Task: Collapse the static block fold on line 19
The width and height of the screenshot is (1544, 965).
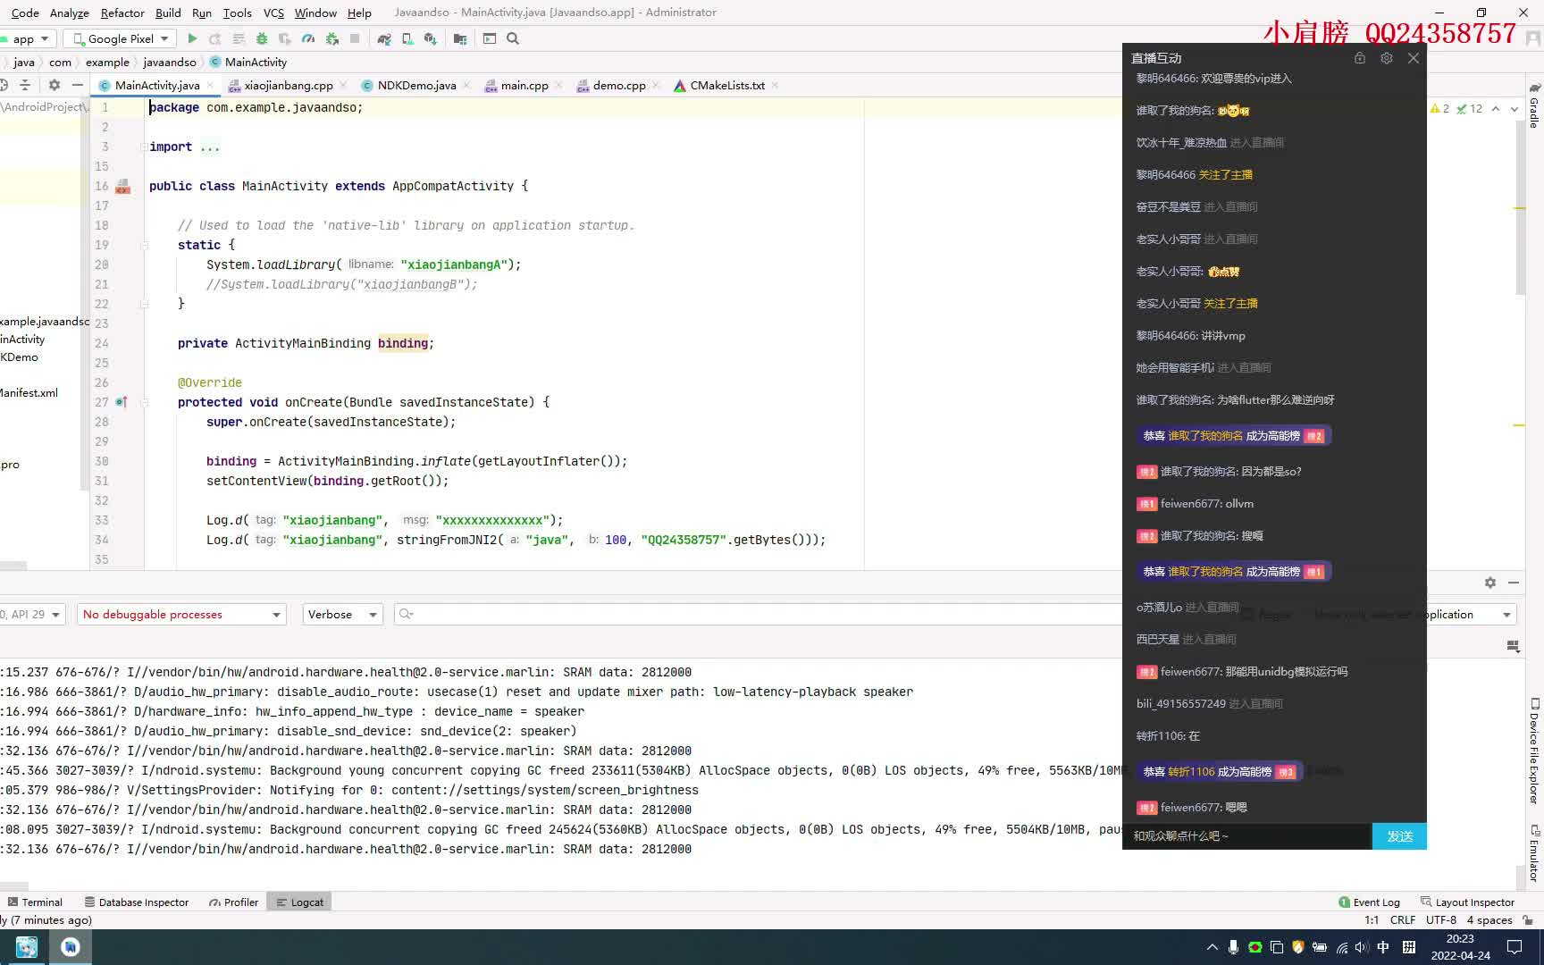Action: pyautogui.click(x=144, y=245)
